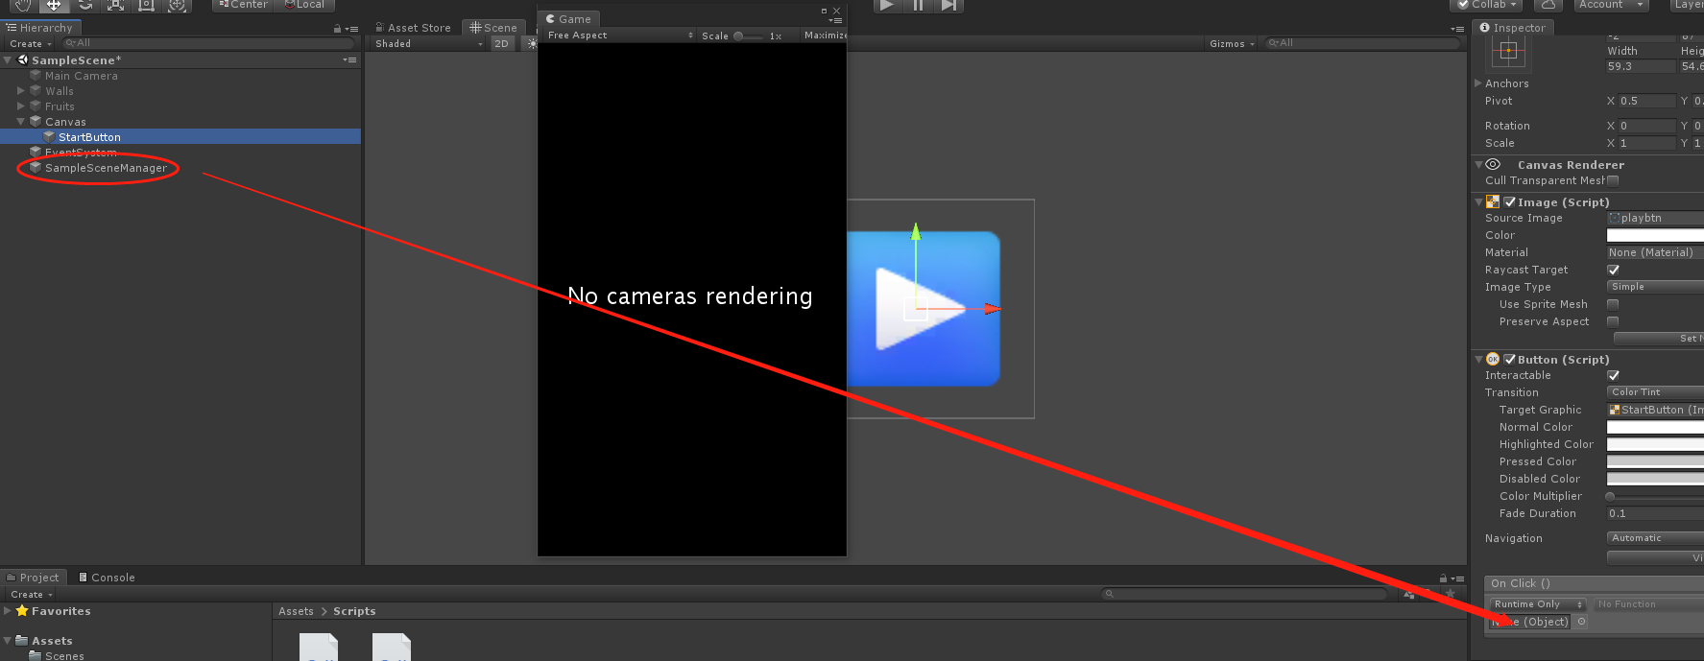This screenshot has width=1704, height=661.
Task: Open the Automatic navigation dropdown
Action: pos(1655,538)
